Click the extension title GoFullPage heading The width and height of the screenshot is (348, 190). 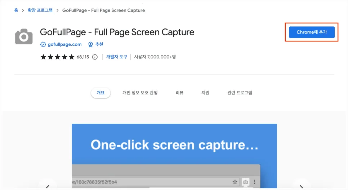point(117,32)
